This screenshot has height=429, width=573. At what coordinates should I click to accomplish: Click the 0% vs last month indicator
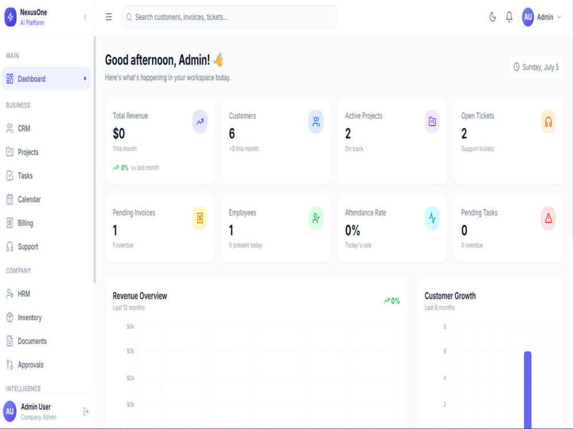coord(136,168)
